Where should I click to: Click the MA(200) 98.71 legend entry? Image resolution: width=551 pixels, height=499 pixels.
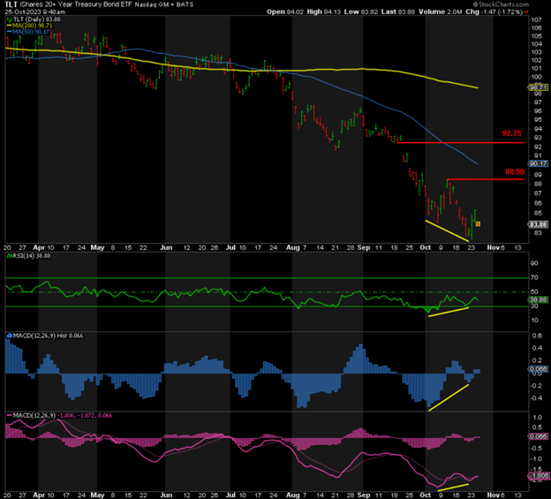pyautogui.click(x=29, y=26)
